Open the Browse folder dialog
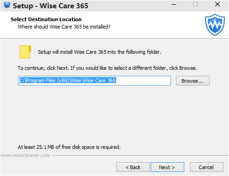 click(x=193, y=81)
